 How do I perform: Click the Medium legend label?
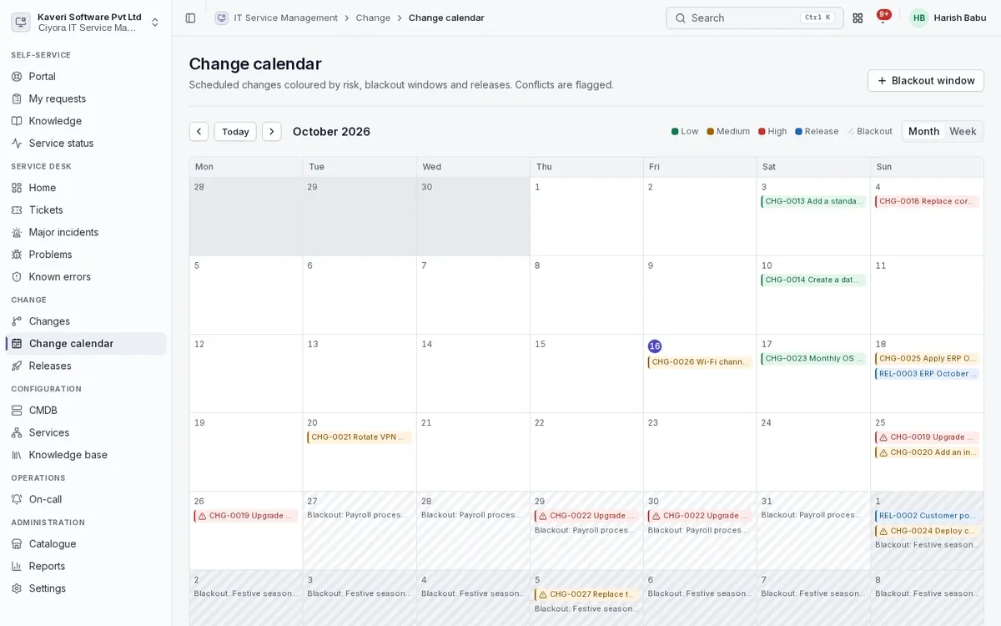[733, 132]
